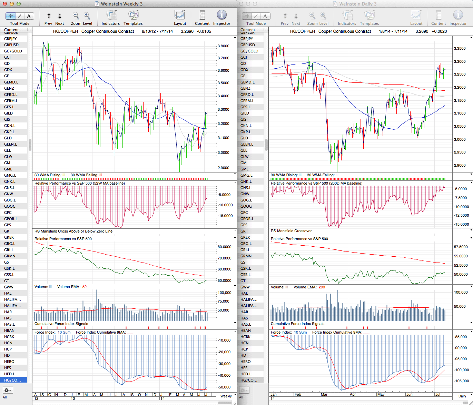Click Prev arrow in Weekly window toolbar
473x405 pixels.
click(x=49, y=16)
